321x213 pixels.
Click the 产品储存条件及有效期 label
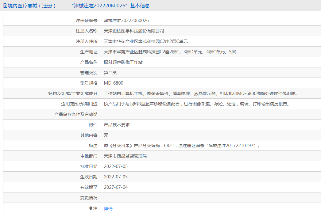[76, 114]
